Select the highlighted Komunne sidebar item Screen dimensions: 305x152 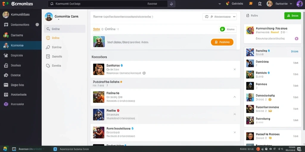point(21,45)
